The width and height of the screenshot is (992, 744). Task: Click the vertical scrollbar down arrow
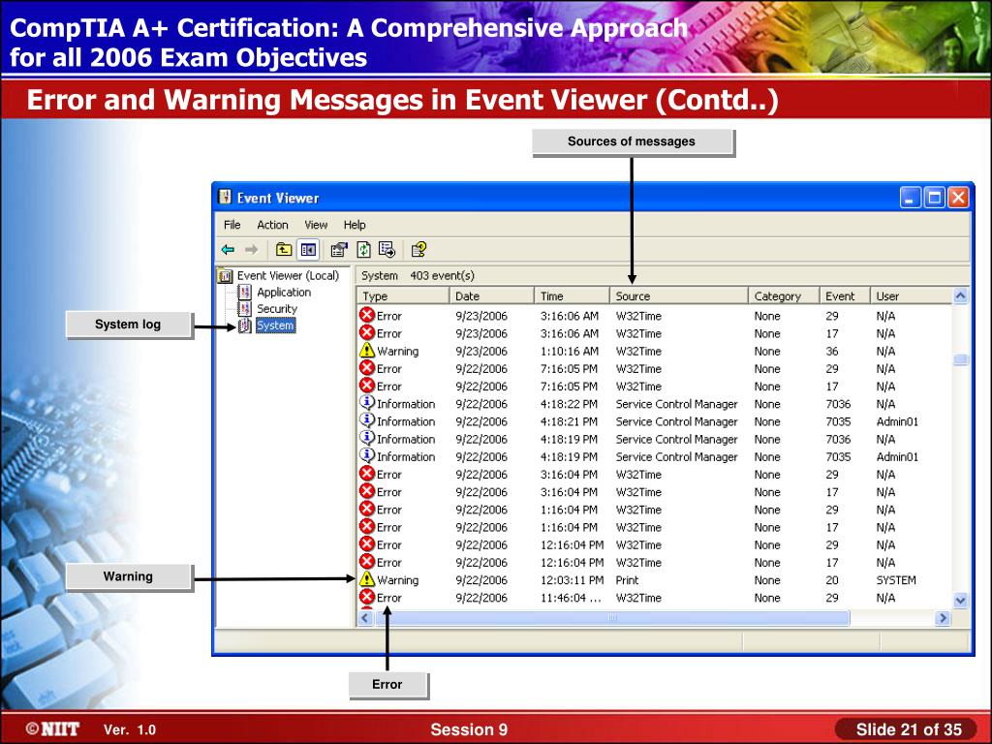(960, 601)
